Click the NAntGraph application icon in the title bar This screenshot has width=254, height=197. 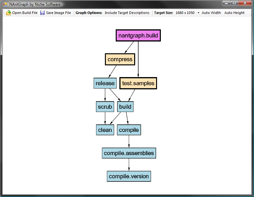click(5, 4)
